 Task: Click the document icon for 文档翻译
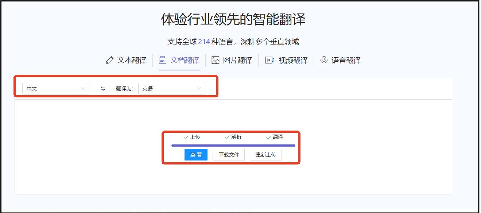(162, 60)
